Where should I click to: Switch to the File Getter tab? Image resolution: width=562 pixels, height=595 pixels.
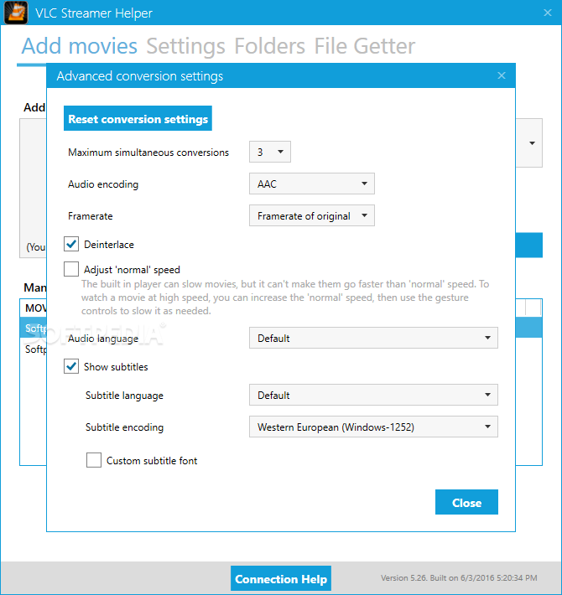[x=365, y=46]
